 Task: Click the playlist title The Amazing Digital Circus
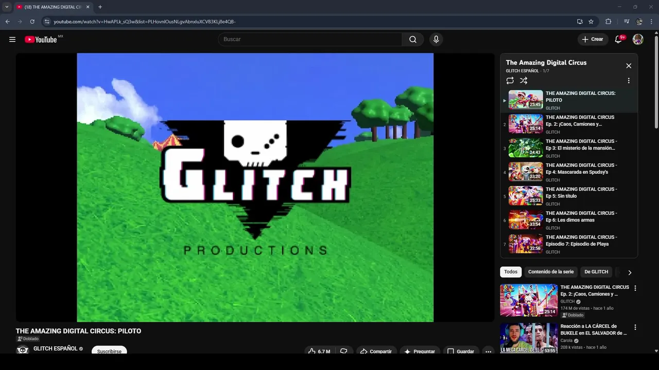tap(546, 63)
